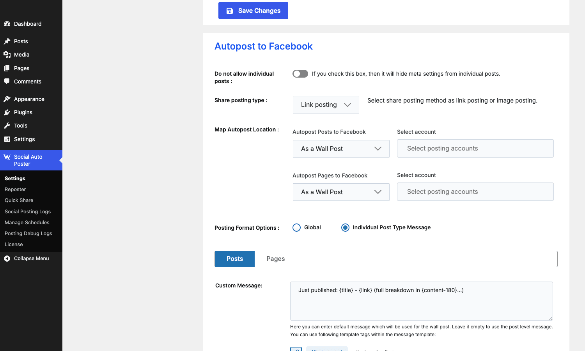
Task: Click the 'Share posting type :' label
Action: pos(241,100)
